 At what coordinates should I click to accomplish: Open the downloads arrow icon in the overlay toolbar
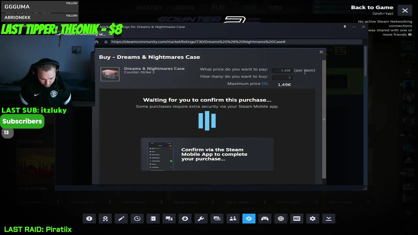pos(185,219)
